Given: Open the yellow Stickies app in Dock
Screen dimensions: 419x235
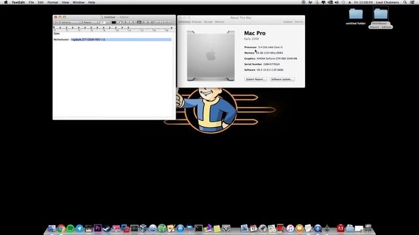Looking at the screenshot, I should coord(217,228).
